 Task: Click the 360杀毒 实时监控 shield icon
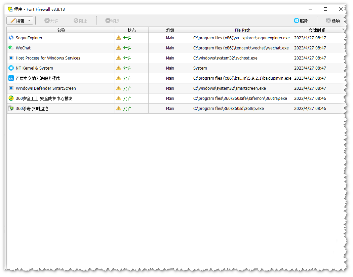click(x=11, y=109)
